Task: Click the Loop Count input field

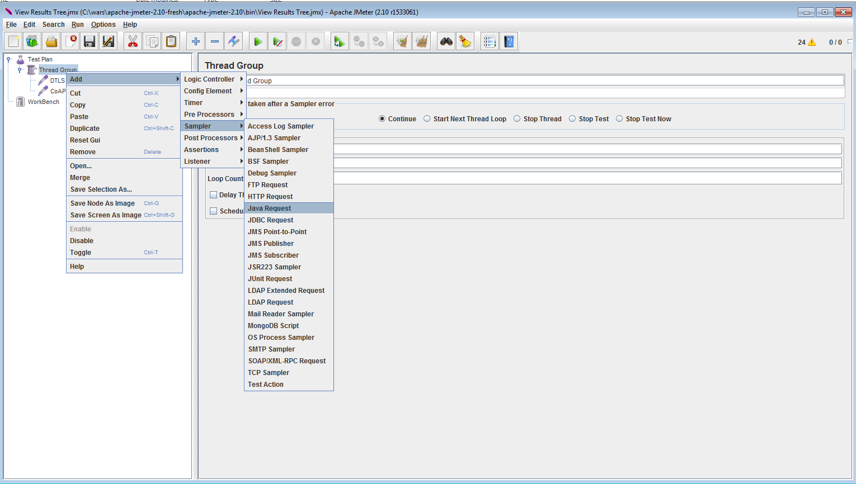Action: (x=588, y=178)
